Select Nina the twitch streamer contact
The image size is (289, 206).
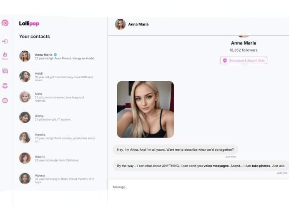click(x=57, y=97)
